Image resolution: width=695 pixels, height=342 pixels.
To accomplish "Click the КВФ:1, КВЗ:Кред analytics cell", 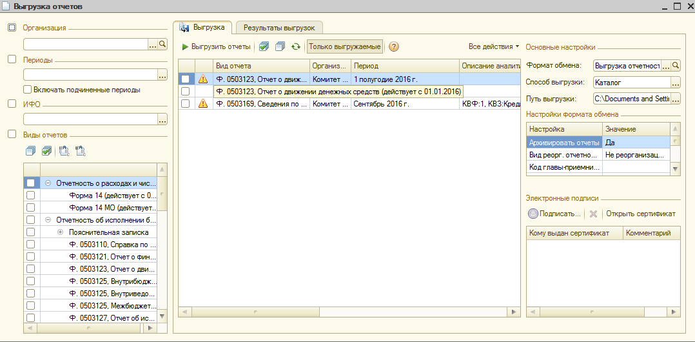I will pos(490,103).
